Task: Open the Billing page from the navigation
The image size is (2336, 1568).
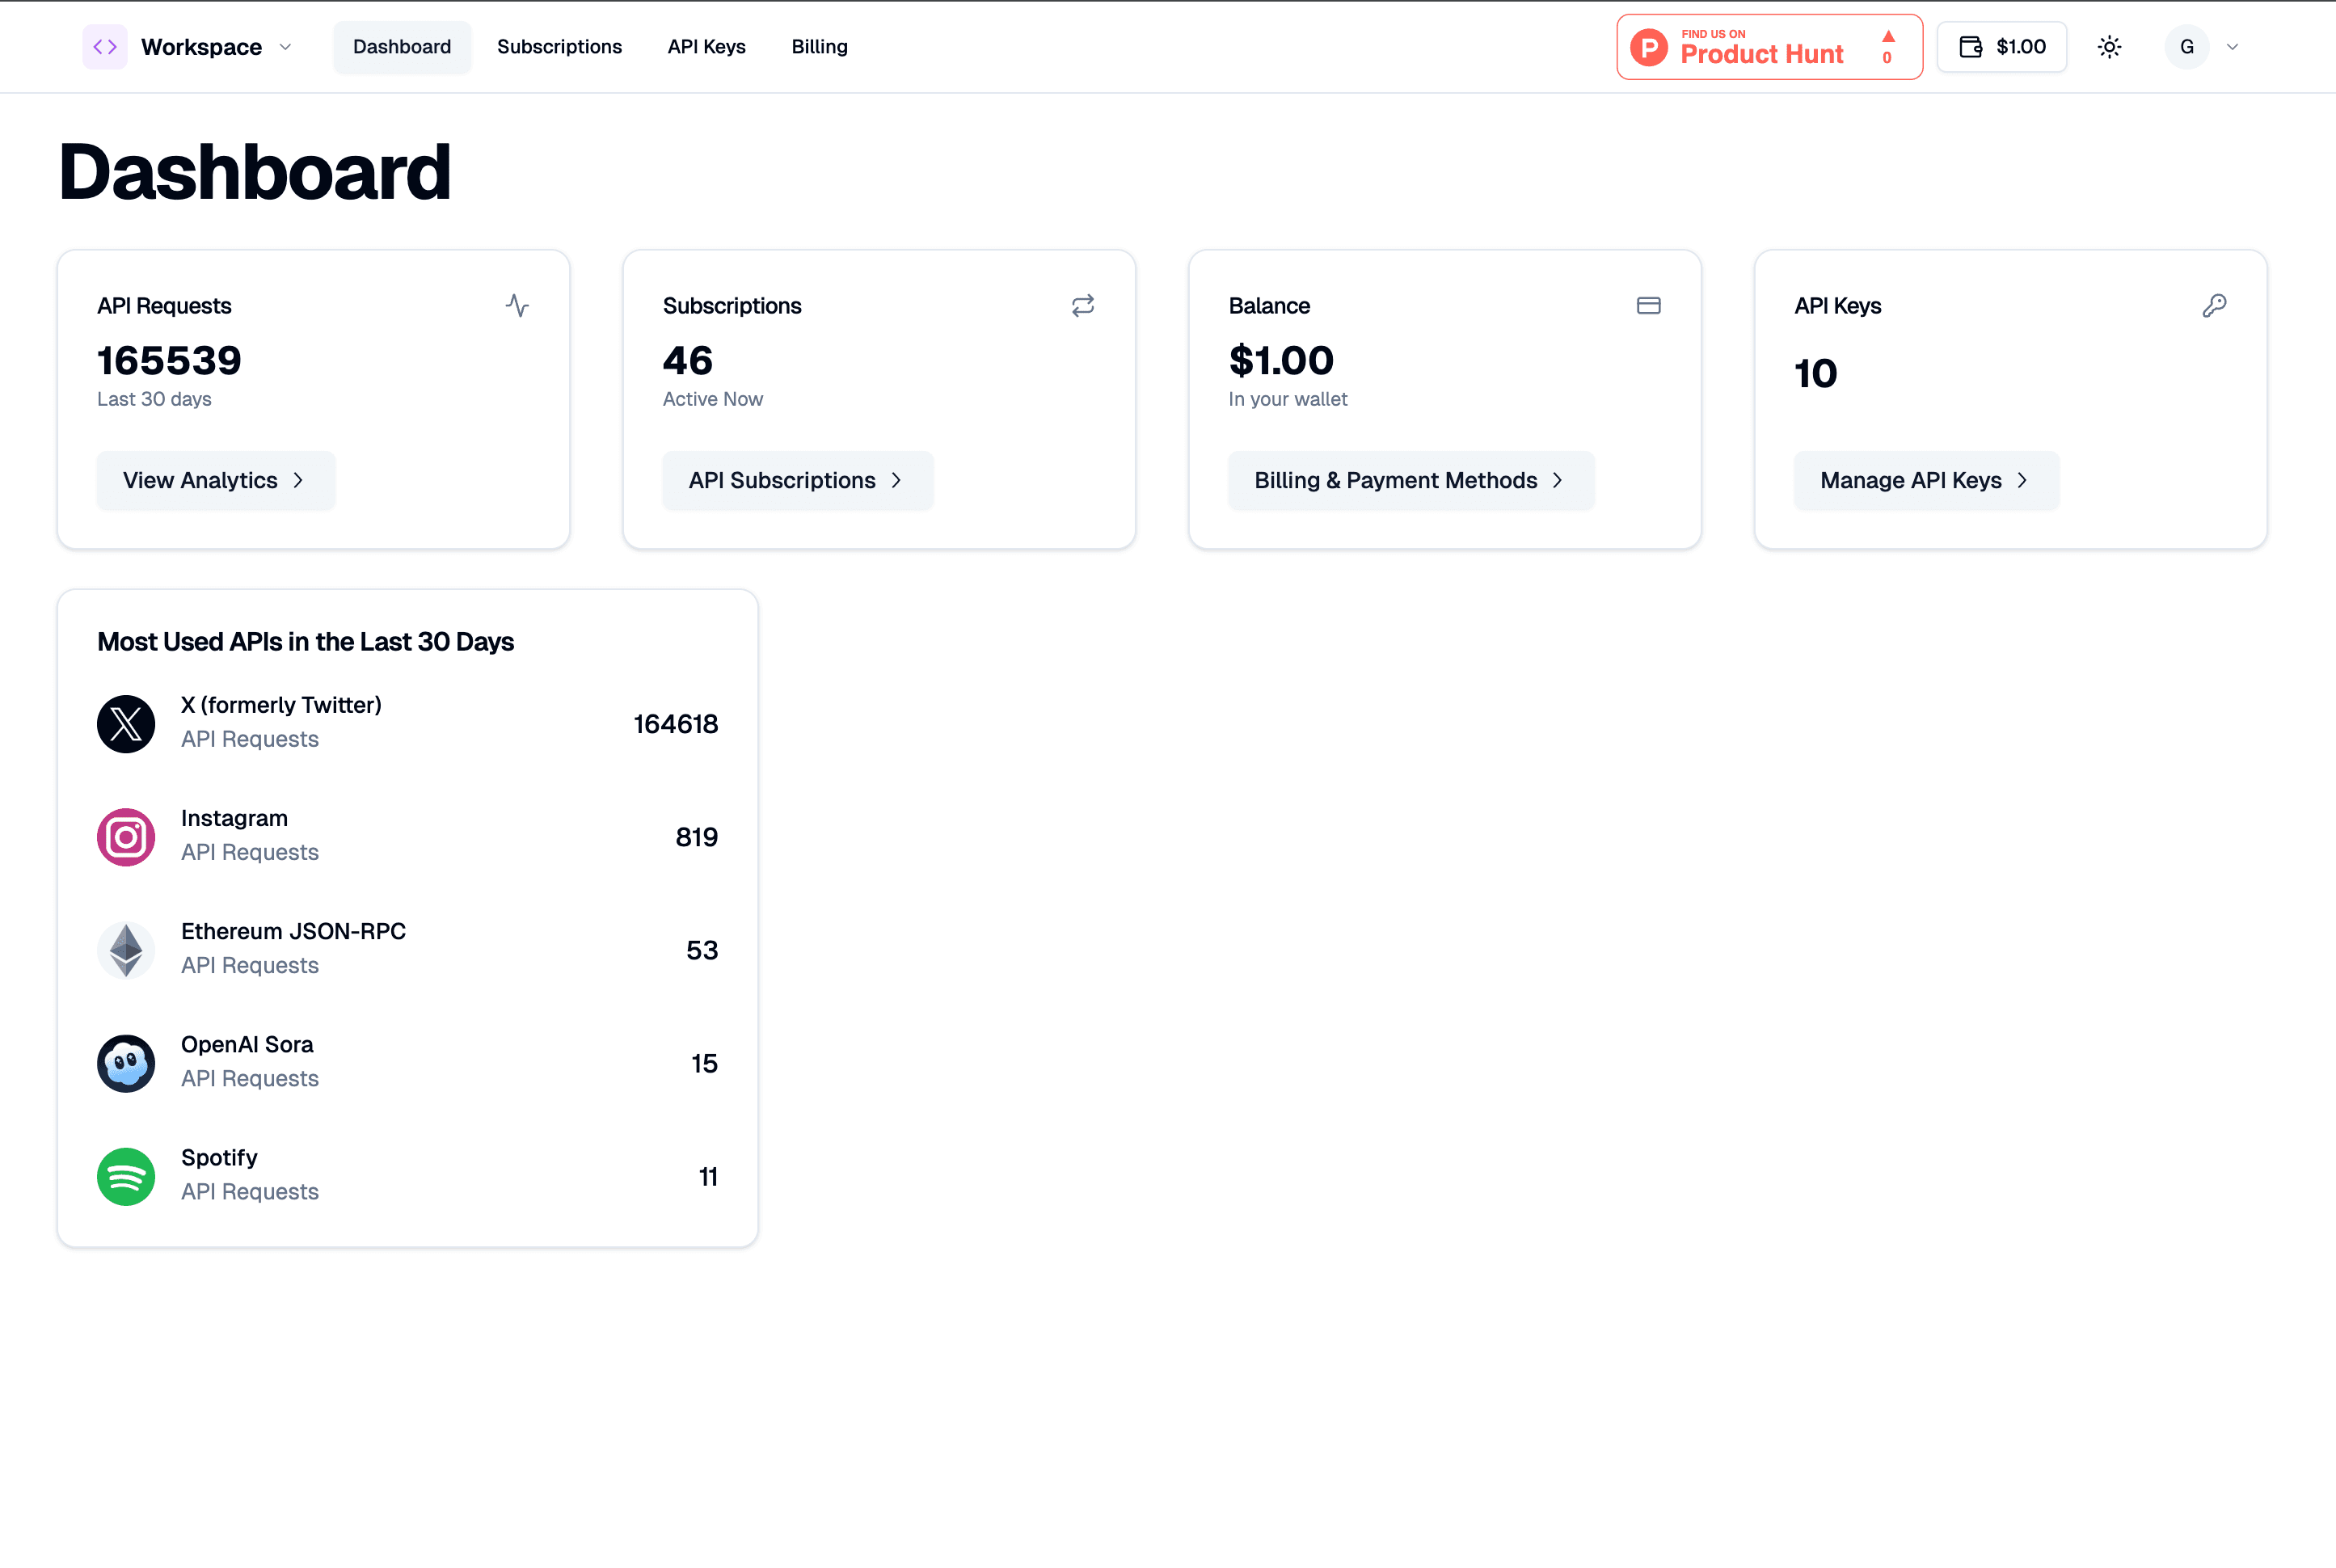Action: point(819,46)
